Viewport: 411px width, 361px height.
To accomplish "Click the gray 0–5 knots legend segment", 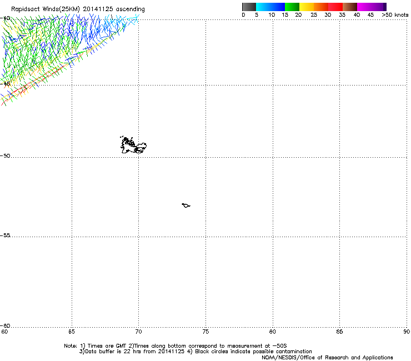I will 249,7.
